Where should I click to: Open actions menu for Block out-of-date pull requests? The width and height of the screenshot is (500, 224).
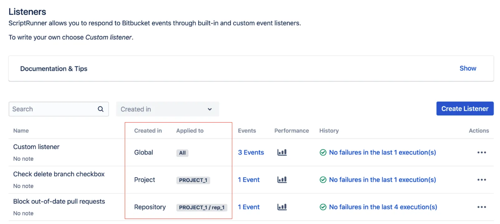pyautogui.click(x=482, y=207)
